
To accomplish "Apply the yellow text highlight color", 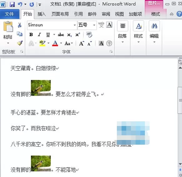I will pyautogui.click(x=42, y=43).
